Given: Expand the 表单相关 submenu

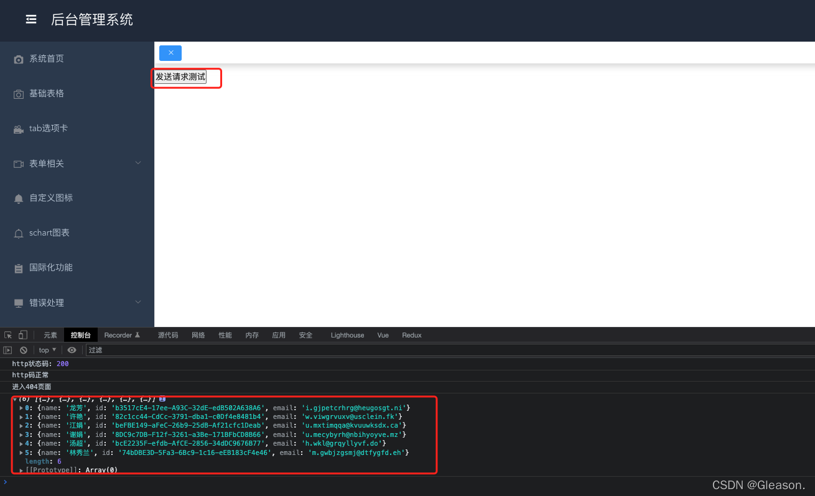Looking at the screenshot, I should click(138, 163).
